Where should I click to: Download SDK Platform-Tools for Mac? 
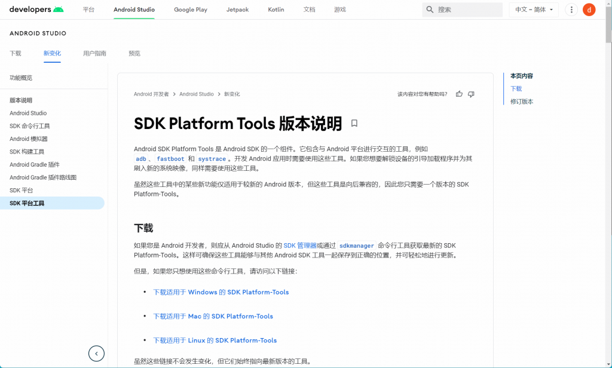213,316
